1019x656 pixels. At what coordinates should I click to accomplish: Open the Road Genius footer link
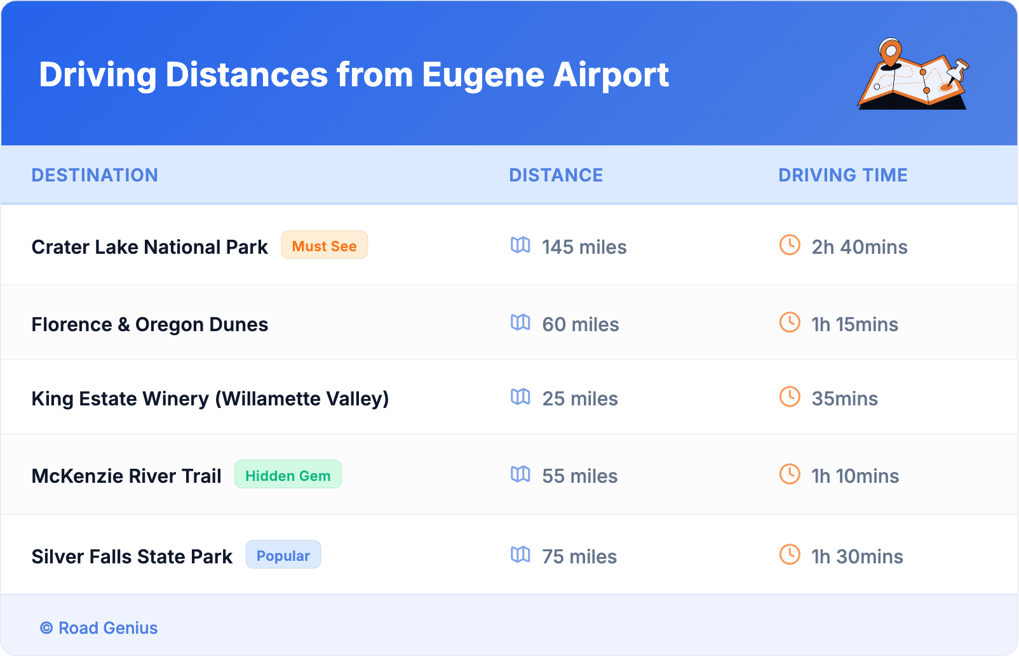(108, 628)
